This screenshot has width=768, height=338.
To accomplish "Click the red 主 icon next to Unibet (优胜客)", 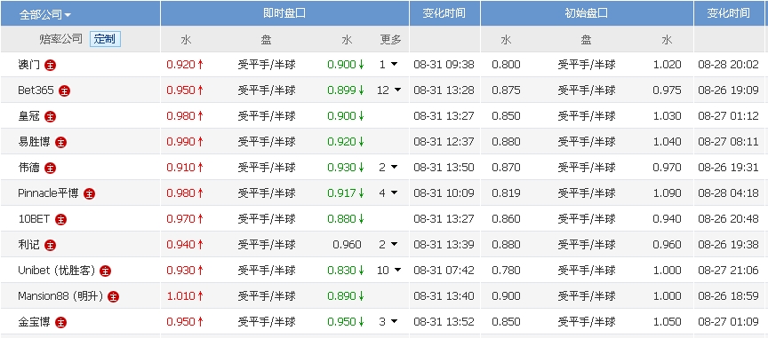I will [105, 271].
